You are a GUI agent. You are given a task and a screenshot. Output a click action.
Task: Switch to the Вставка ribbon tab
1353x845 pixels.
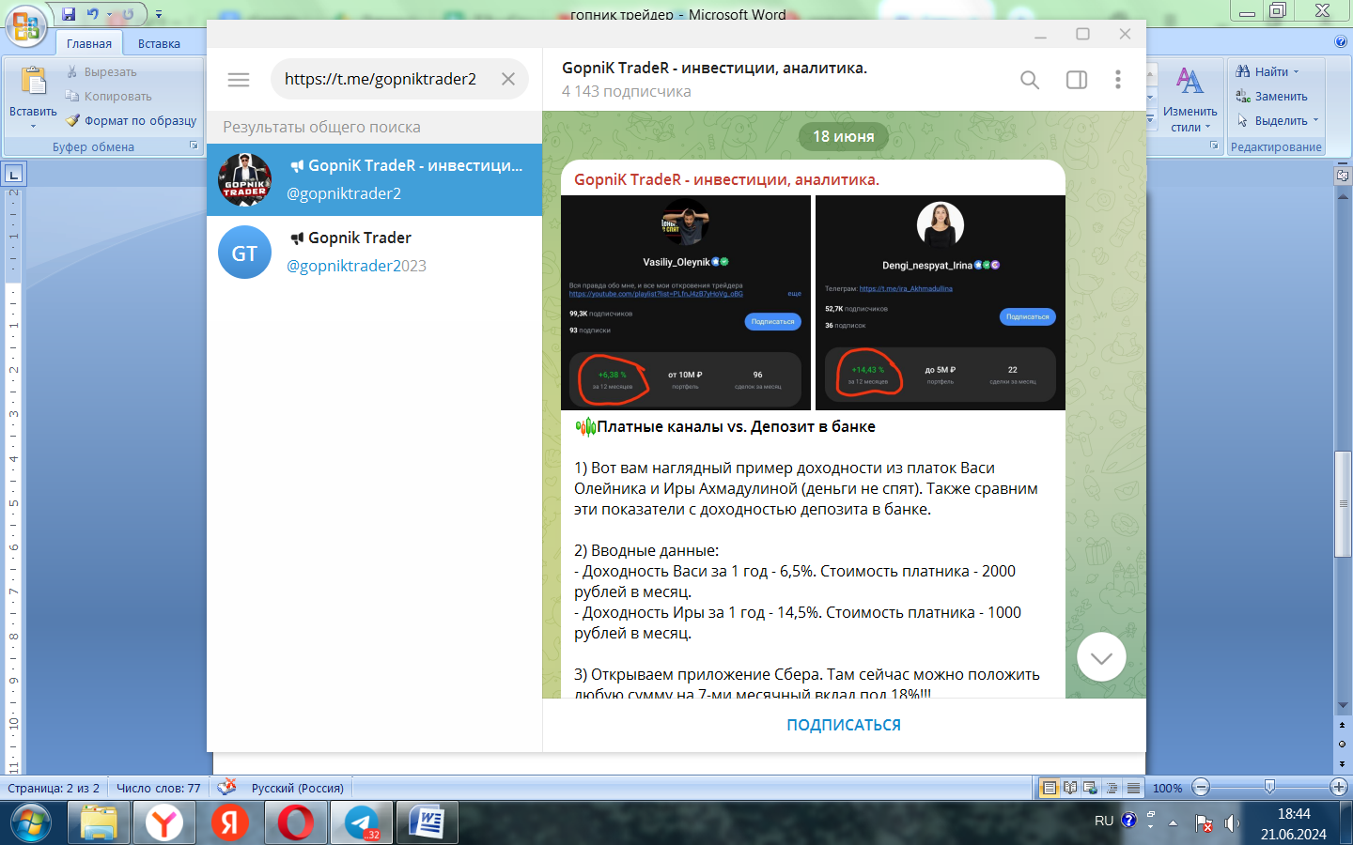point(159,43)
